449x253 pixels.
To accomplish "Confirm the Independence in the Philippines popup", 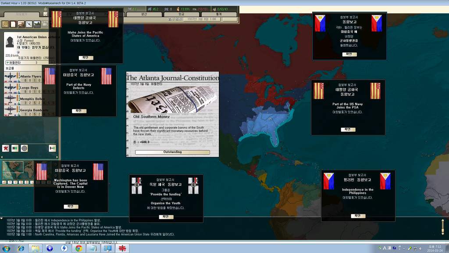I will pyautogui.click(x=358, y=215).
